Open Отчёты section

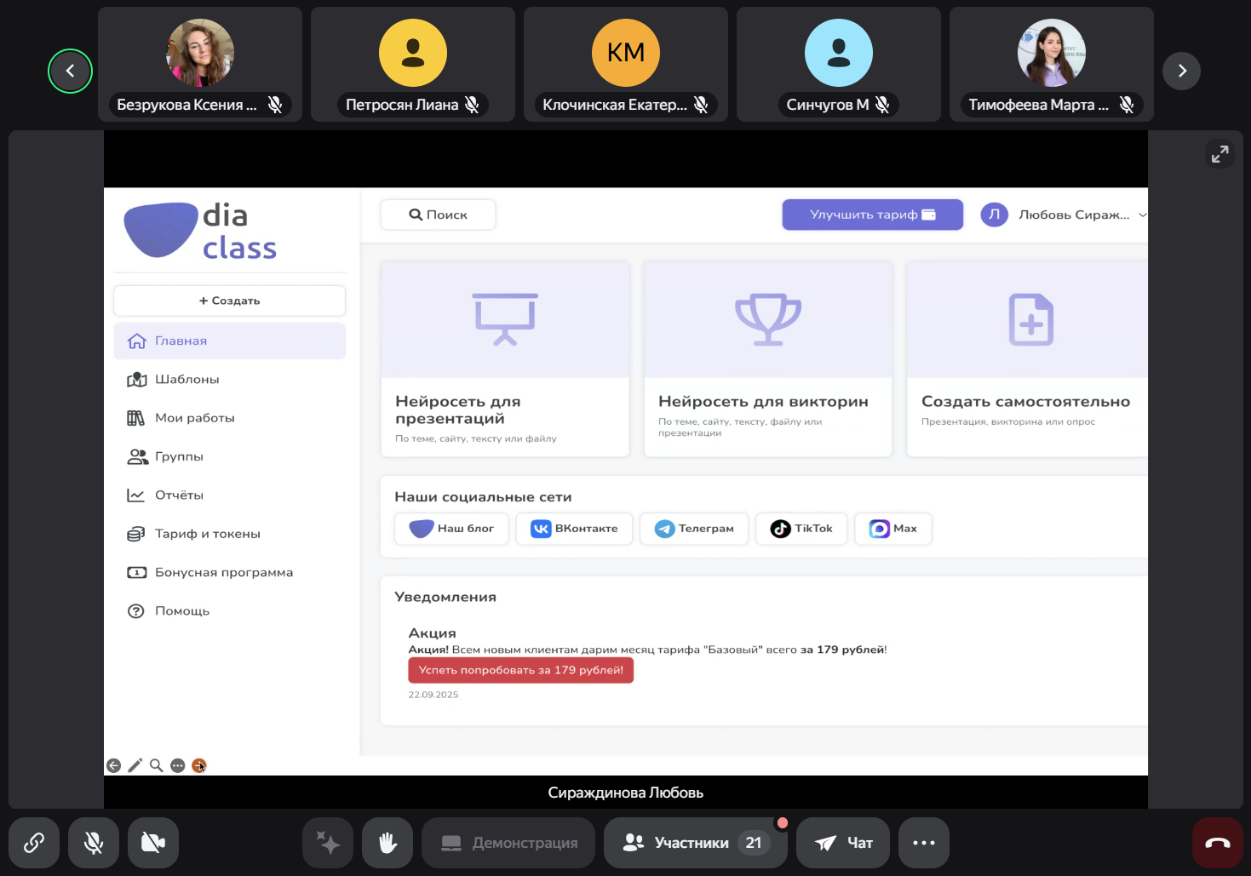pos(230,495)
